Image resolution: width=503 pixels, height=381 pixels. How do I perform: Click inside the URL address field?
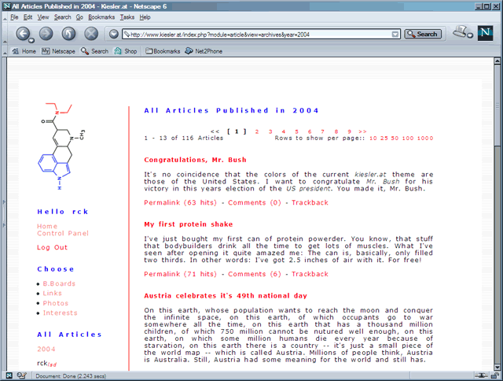pyautogui.click(x=259, y=34)
